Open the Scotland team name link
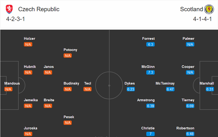 tap(191, 9)
